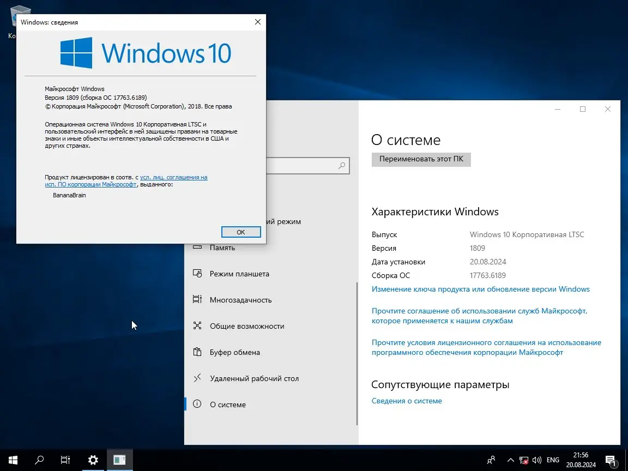
Task: Open Shared experiences (Общие возможности) page
Action: click(x=246, y=326)
